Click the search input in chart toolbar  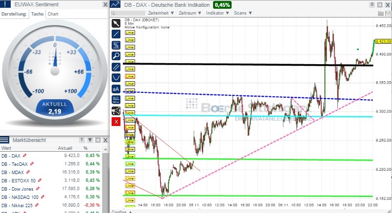coord(128,13)
